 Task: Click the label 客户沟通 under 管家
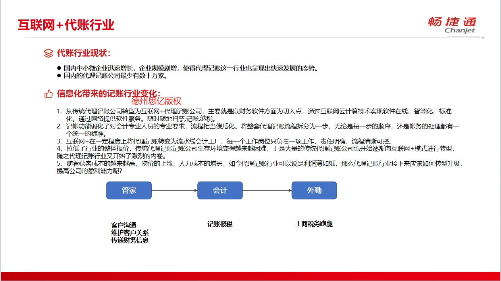coord(124,226)
